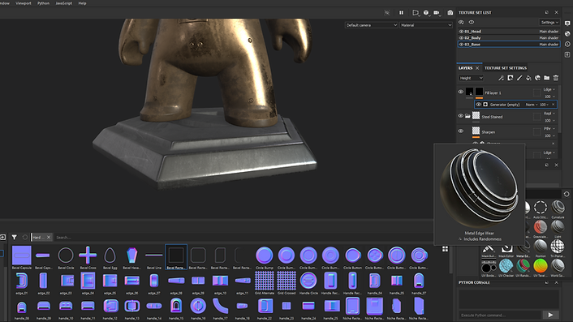The height and width of the screenshot is (322, 573).
Task: Select Steel Stained layer thumbnail
Action: (476, 116)
